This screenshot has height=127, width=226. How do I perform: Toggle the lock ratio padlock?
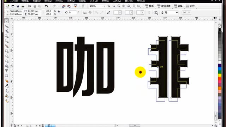pyautogui.click(x=59, y=11)
